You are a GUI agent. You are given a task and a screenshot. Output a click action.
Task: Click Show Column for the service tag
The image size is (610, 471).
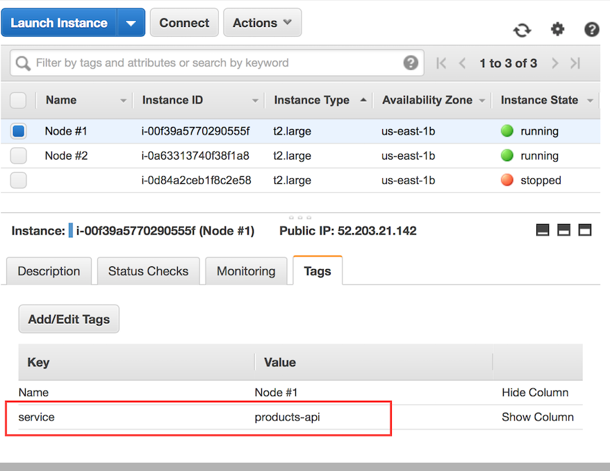tap(538, 417)
